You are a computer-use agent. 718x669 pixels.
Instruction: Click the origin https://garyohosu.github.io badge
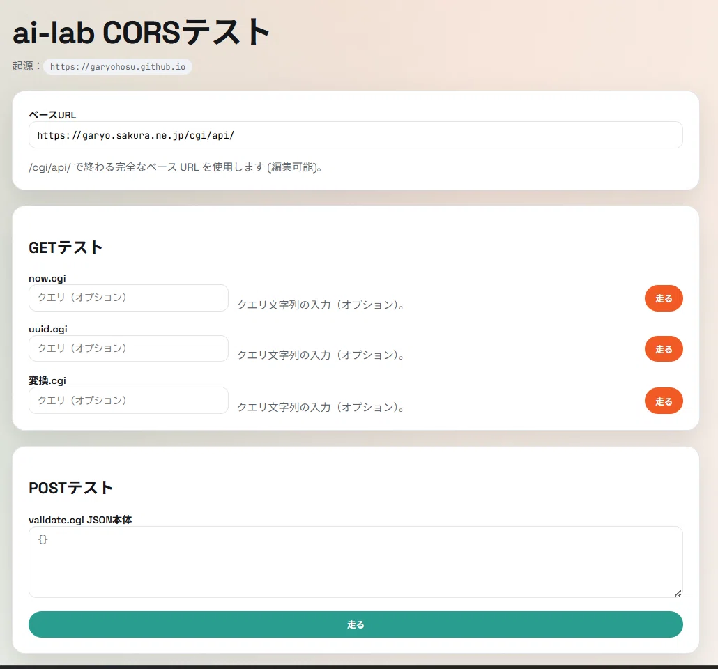[x=118, y=67]
